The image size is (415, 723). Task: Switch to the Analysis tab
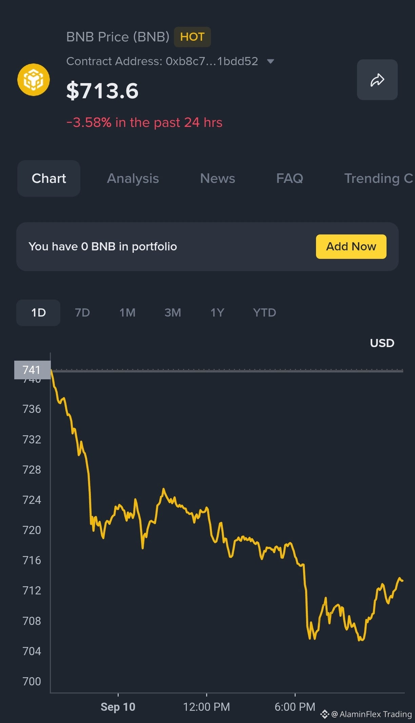(133, 178)
